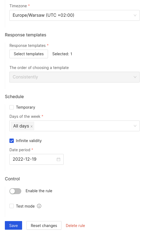Open the template order Consistently dropdown
Viewport: 148px width, 234px height.
tap(74, 77)
